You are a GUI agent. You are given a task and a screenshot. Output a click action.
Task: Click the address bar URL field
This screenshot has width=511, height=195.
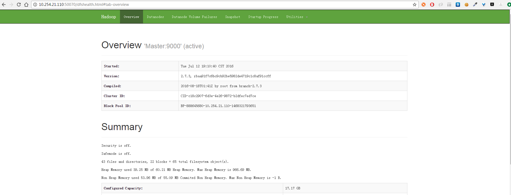[x=225, y=5]
